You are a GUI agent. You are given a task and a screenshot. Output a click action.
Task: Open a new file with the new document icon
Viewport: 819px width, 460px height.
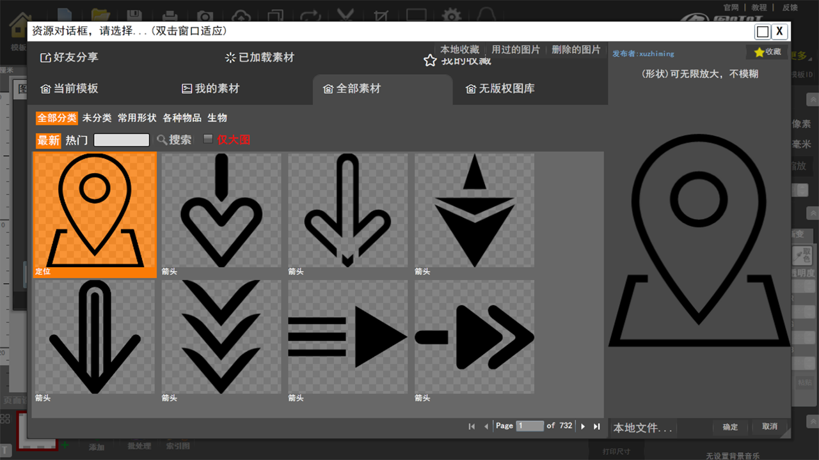pyautogui.click(x=64, y=14)
